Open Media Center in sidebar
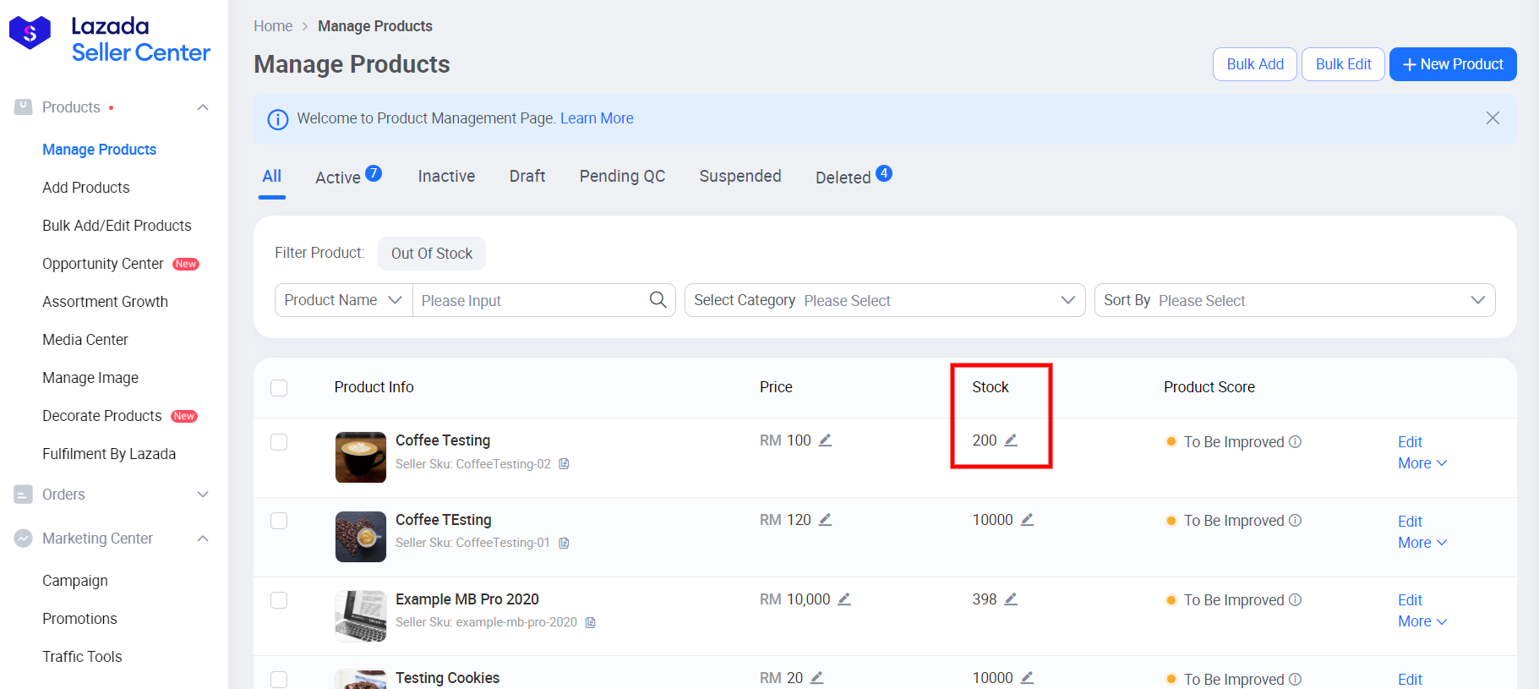 tap(85, 340)
